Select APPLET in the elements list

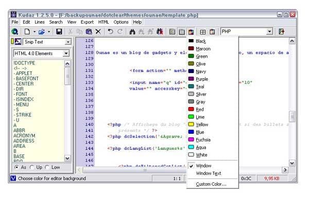[24, 73]
